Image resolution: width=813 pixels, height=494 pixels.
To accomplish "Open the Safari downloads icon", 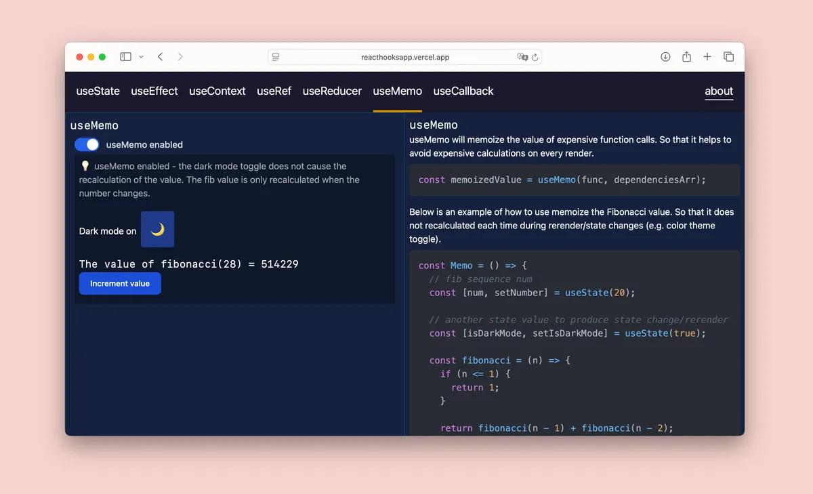I will (665, 57).
